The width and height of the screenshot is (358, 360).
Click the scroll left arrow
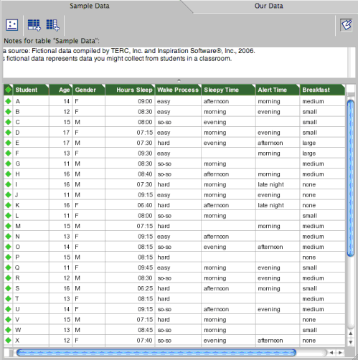point(331,353)
